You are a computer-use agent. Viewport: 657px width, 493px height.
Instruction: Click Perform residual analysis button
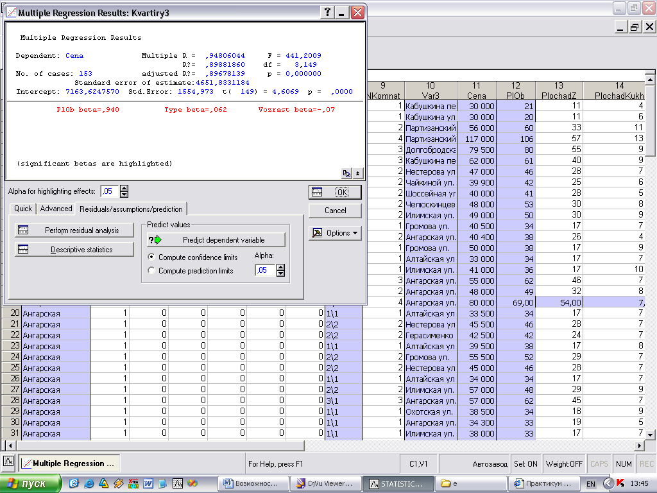tap(74, 230)
